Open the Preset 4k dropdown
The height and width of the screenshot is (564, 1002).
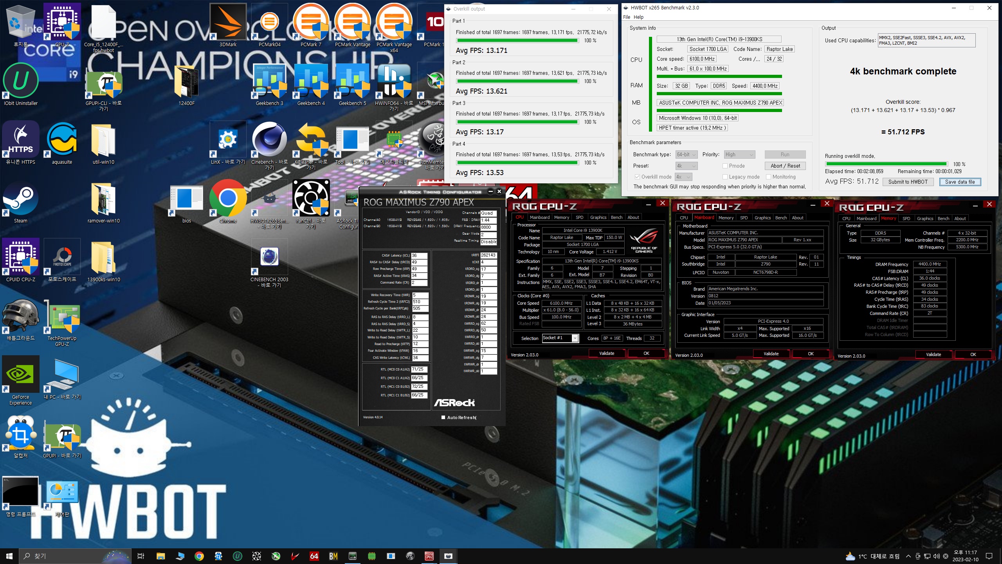coord(687,166)
